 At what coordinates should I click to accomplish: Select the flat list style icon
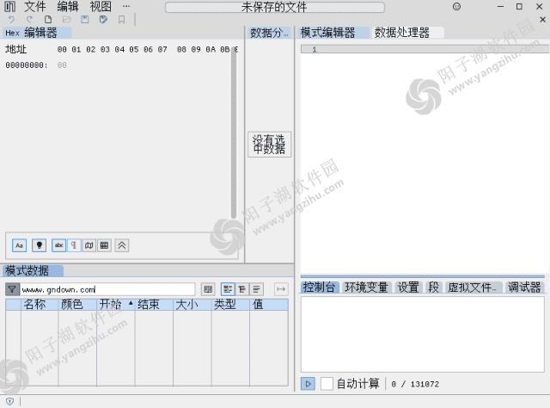click(256, 289)
